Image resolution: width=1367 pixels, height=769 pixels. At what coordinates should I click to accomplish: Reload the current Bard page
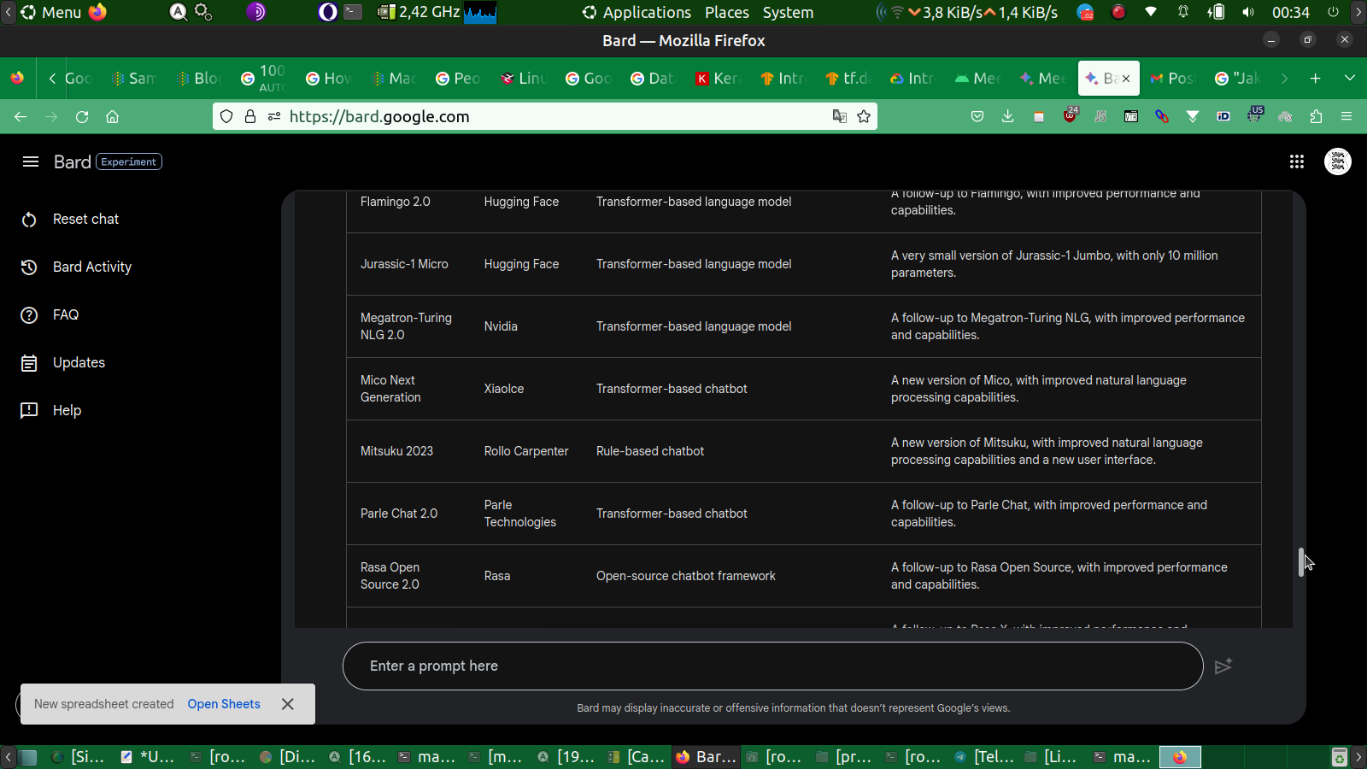[x=82, y=116]
